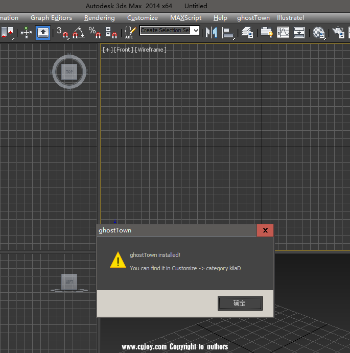The height and width of the screenshot is (353, 350).
Task: Click the yellow warning icon in dialog
Action: tap(118, 260)
